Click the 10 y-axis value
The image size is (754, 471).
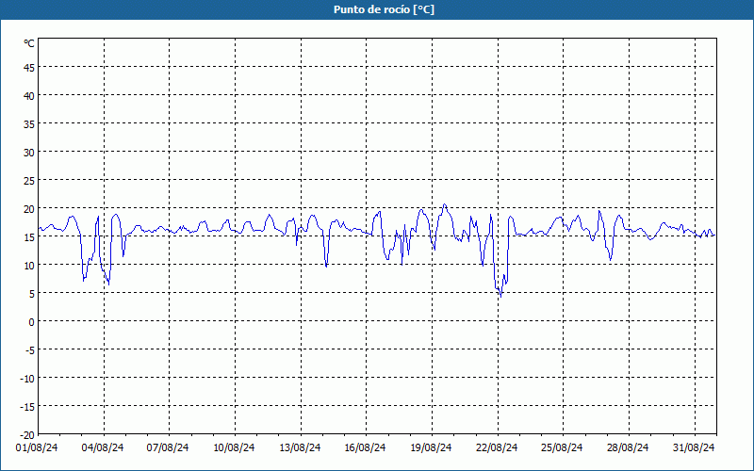pyautogui.click(x=29, y=266)
